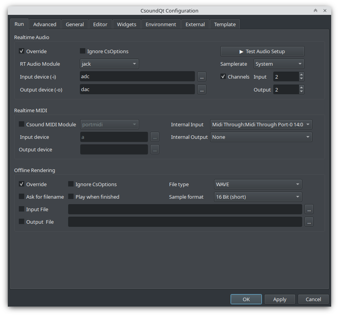Check the Input File checkbox
Image resolution: width=339 pixels, height=316 pixels.
22,209
